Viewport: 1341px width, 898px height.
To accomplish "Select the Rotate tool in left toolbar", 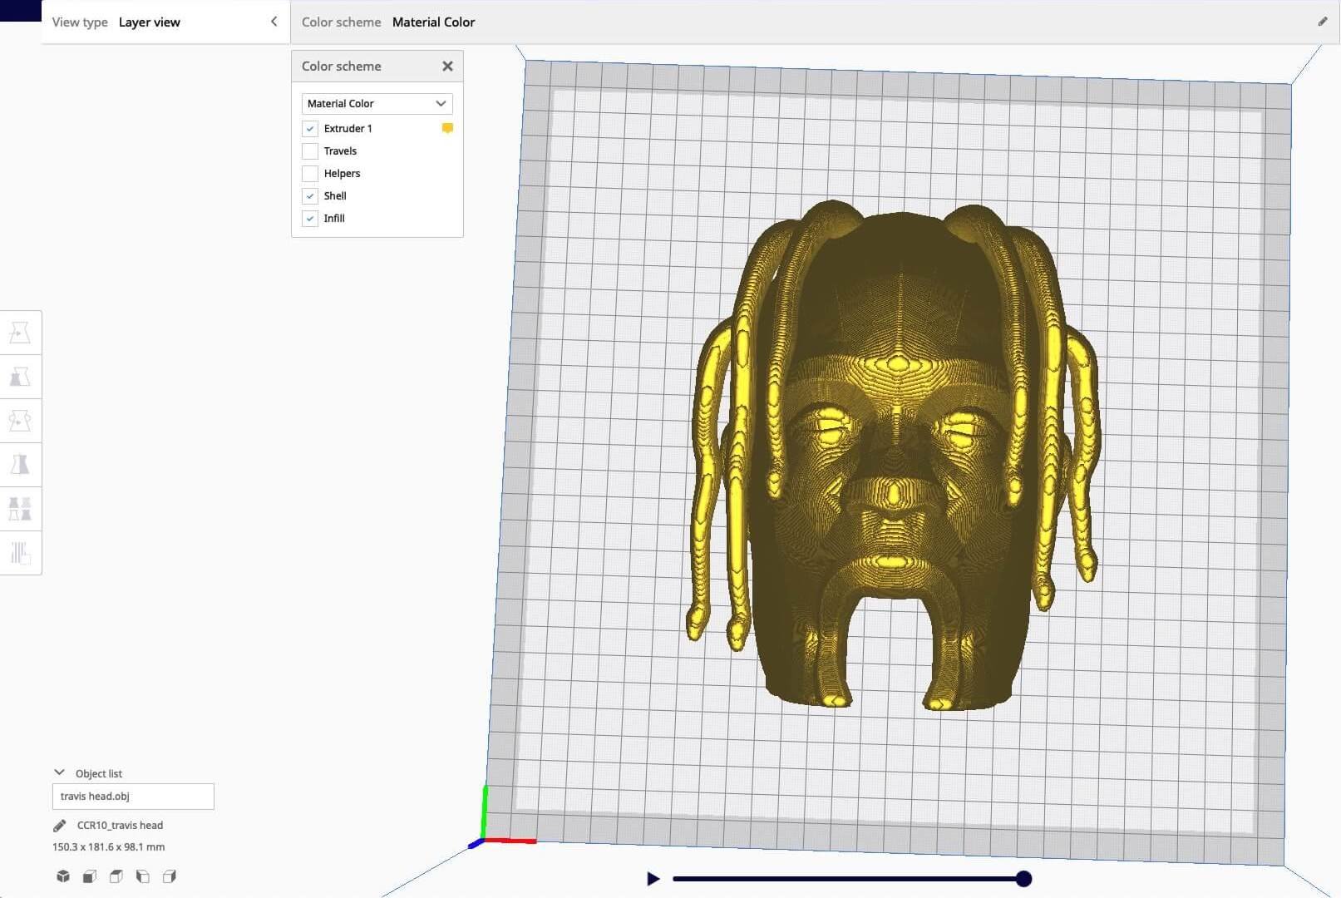I will (x=20, y=421).
